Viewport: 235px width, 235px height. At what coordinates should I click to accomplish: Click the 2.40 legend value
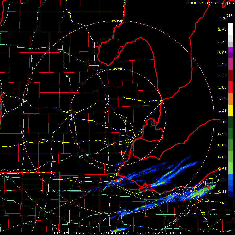222,29
